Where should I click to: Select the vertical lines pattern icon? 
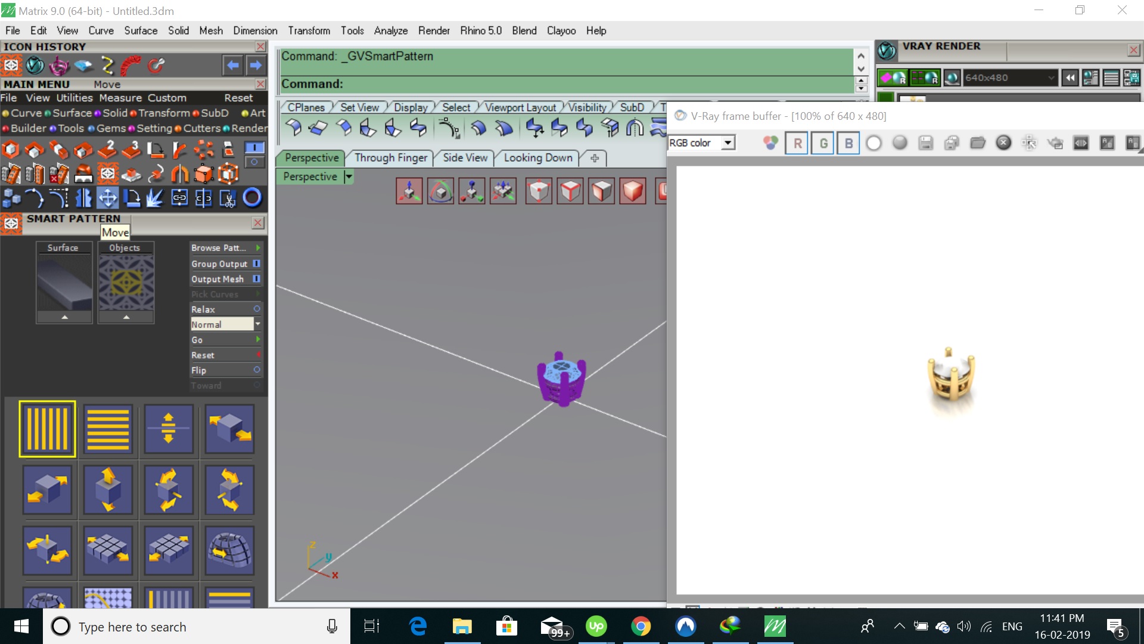[x=47, y=429]
